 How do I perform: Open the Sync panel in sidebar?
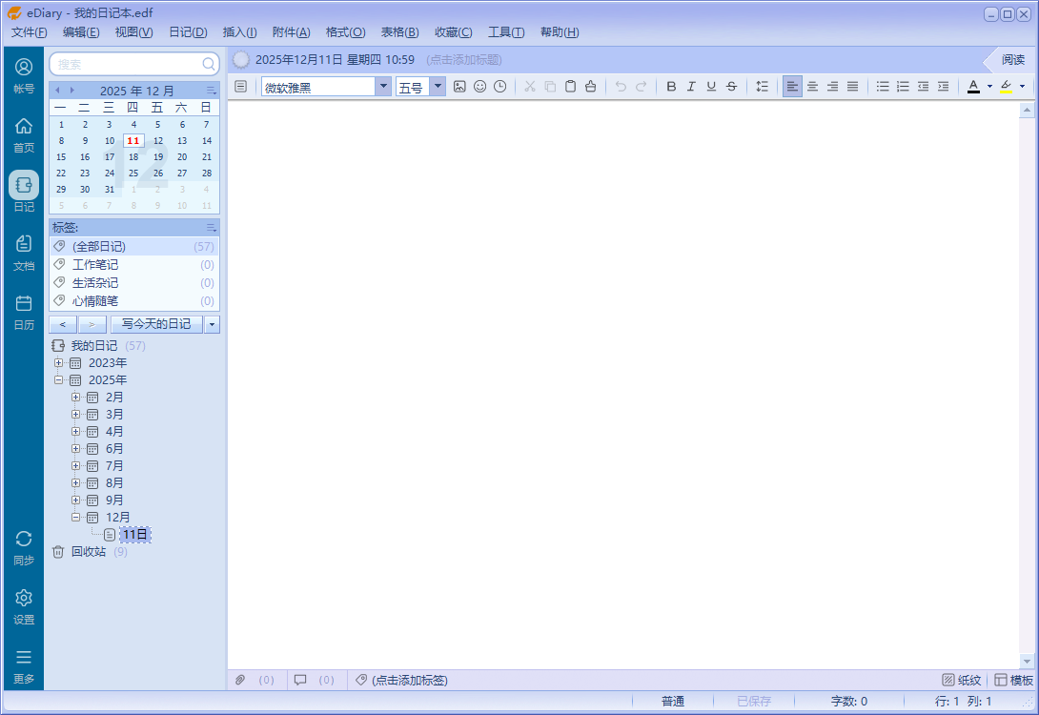tap(24, 548)
